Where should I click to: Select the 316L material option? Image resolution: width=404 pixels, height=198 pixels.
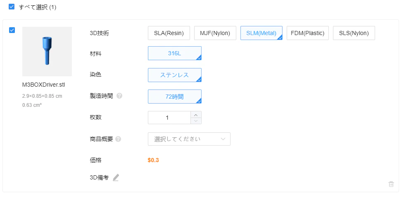[x=175, y=53]
